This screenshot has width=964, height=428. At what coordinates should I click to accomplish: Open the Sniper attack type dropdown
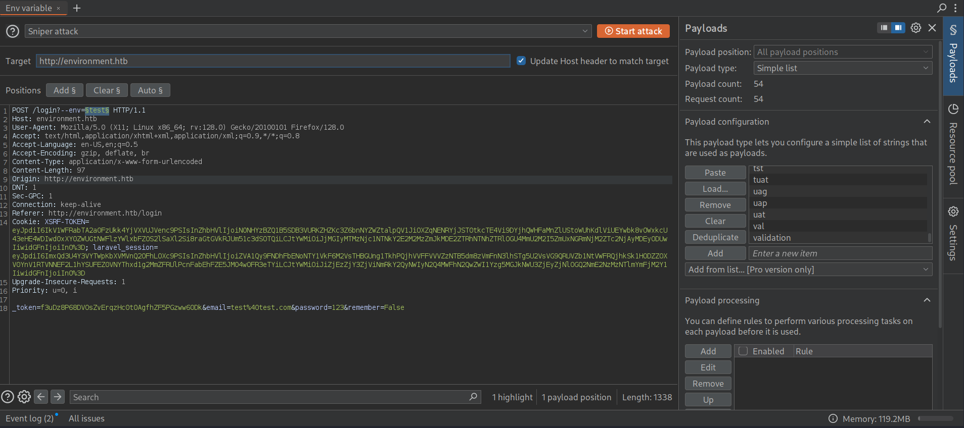pos(308,31)
